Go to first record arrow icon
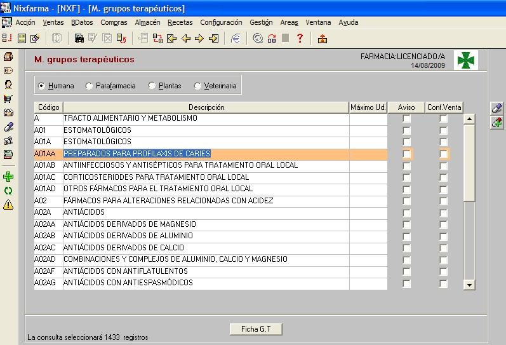Viewport: 506px width, 345px height. pos(171,39)
